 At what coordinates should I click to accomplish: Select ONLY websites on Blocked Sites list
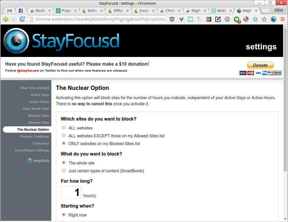(x=64, y=143)
